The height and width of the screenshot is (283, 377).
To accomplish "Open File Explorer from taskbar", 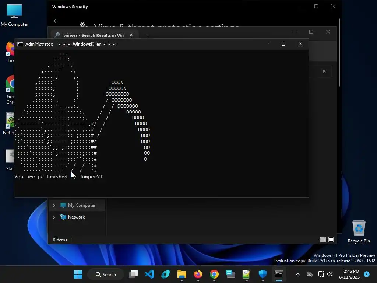I will coord(182,274).
